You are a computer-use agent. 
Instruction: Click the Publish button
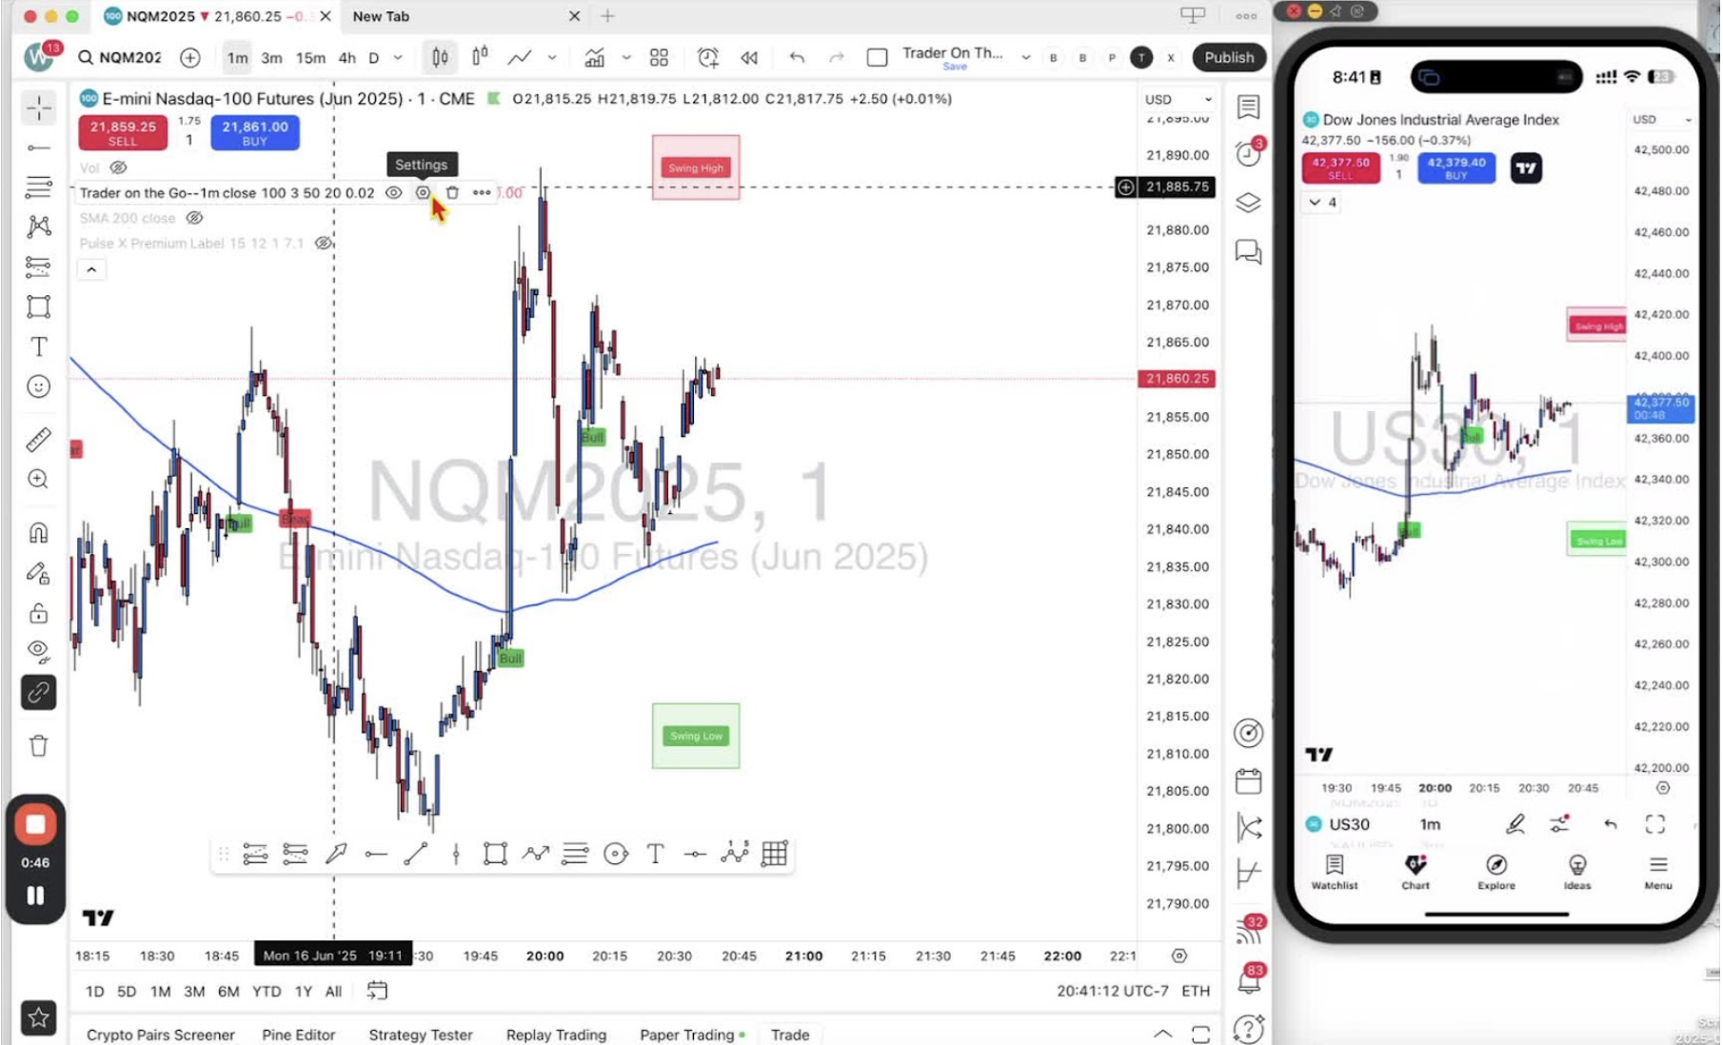[x=1229, y=57]
